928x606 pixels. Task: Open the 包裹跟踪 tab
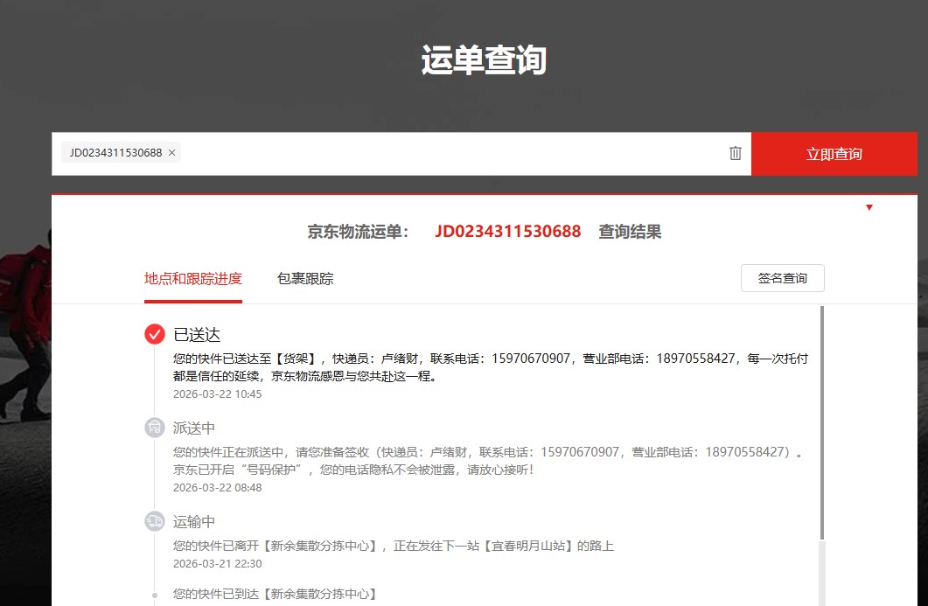pyautogui.click(x=305, y=279)
